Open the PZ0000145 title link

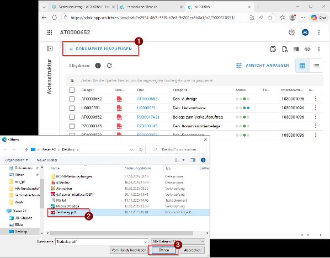[x=147, y=126]
